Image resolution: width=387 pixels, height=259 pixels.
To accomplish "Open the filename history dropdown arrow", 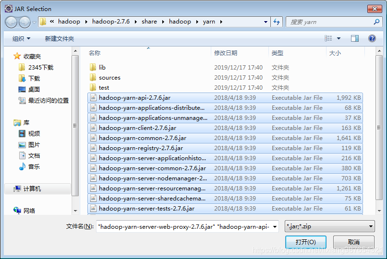I will click(275, 227).
